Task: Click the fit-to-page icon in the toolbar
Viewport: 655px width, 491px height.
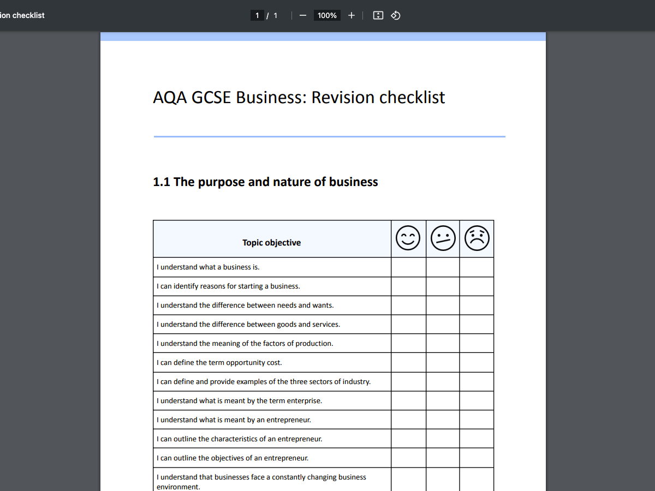Action: [378, 15]
